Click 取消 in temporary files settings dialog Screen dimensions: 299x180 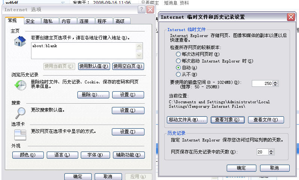(x=275, y=168)
